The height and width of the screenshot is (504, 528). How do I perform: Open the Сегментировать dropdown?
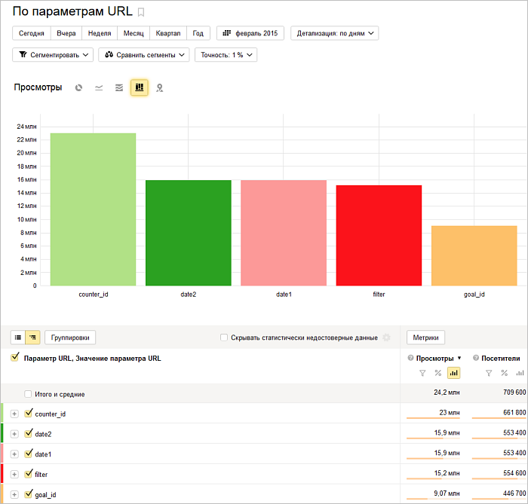(x=53, y=55)
